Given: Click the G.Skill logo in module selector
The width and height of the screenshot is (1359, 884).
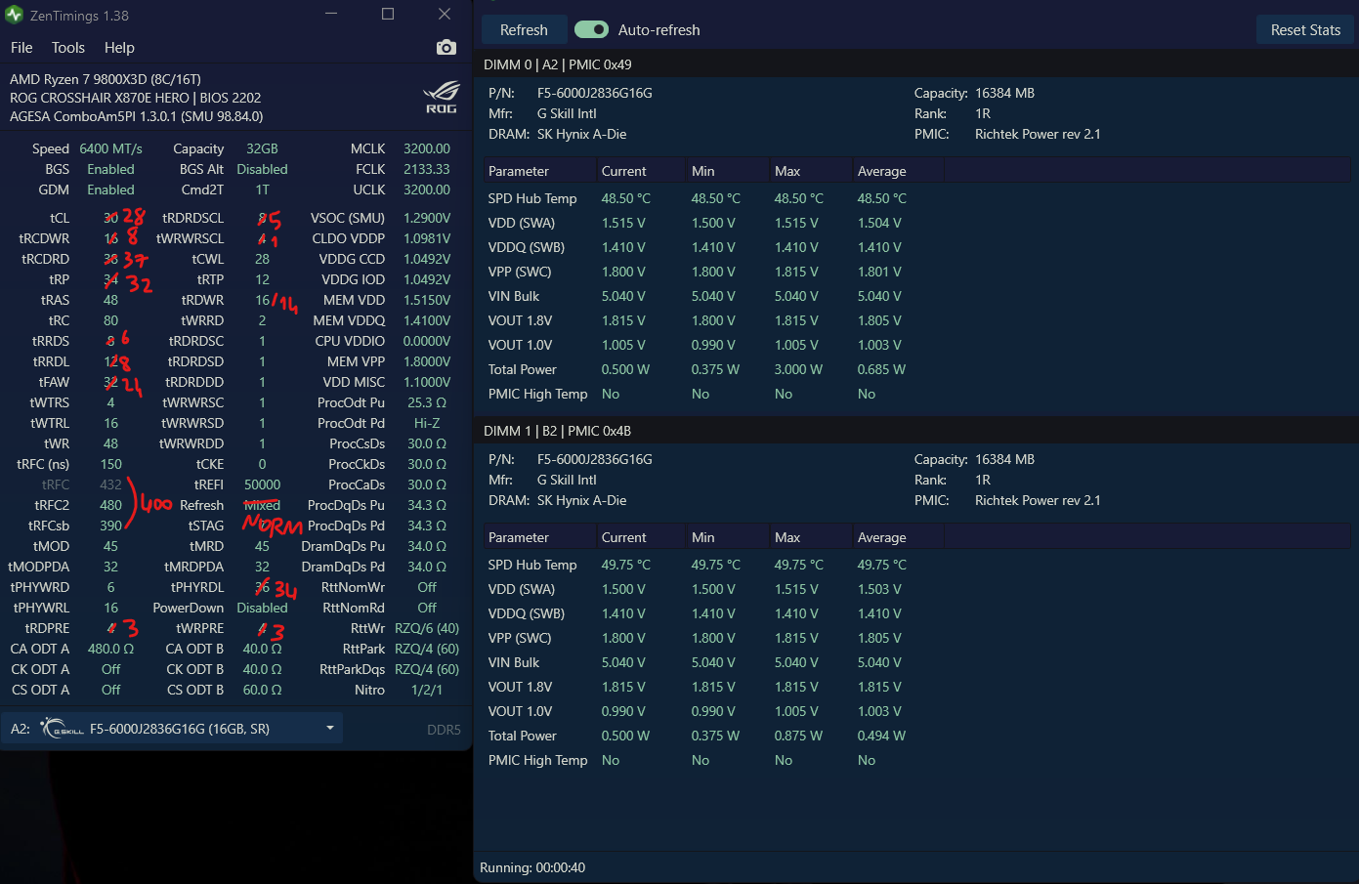Looking at the screenshot, I should point(63,729).
